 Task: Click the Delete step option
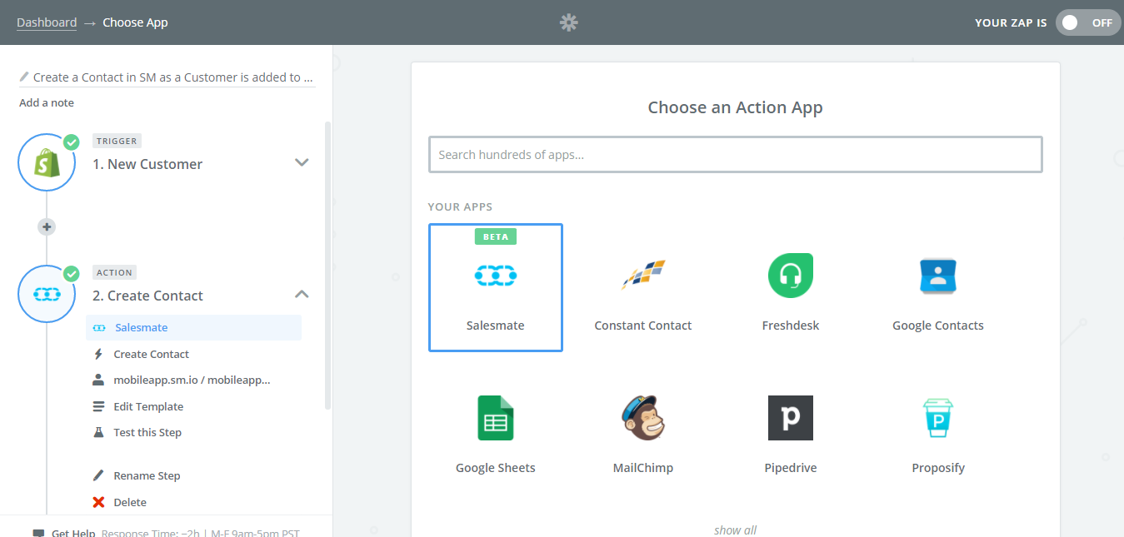pyautogui.click(x=130, y=502)
